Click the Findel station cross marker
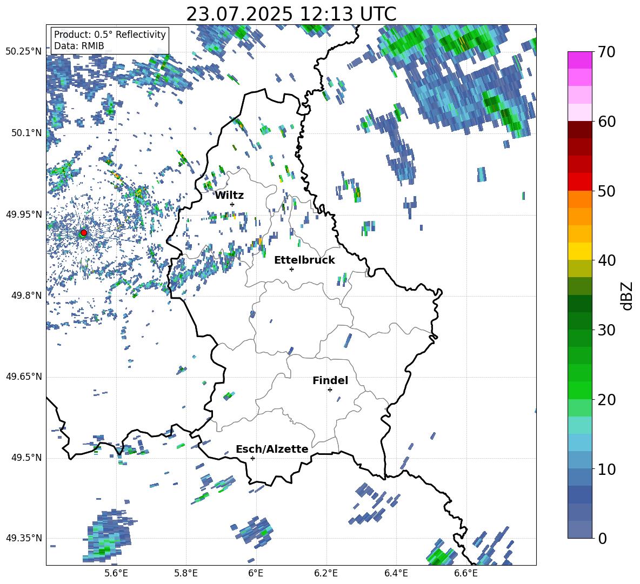Screen dimensions: 640x584 click(330, 390)
